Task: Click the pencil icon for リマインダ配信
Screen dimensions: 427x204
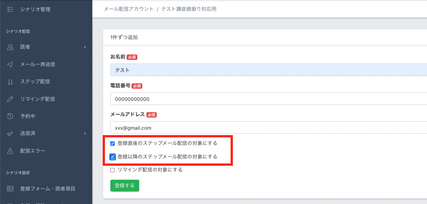Action: 10,99
